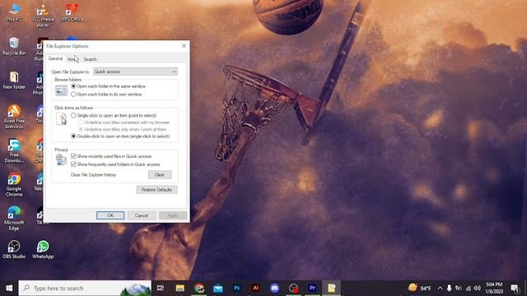Clear File Explorer history with Clear button
The image size is (527, 296).
160,174
